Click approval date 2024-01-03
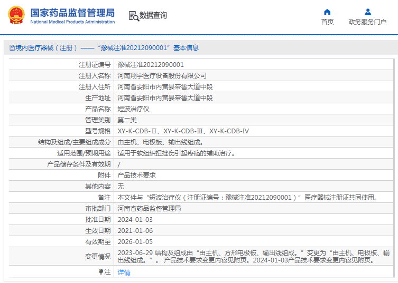 point(135,220)
